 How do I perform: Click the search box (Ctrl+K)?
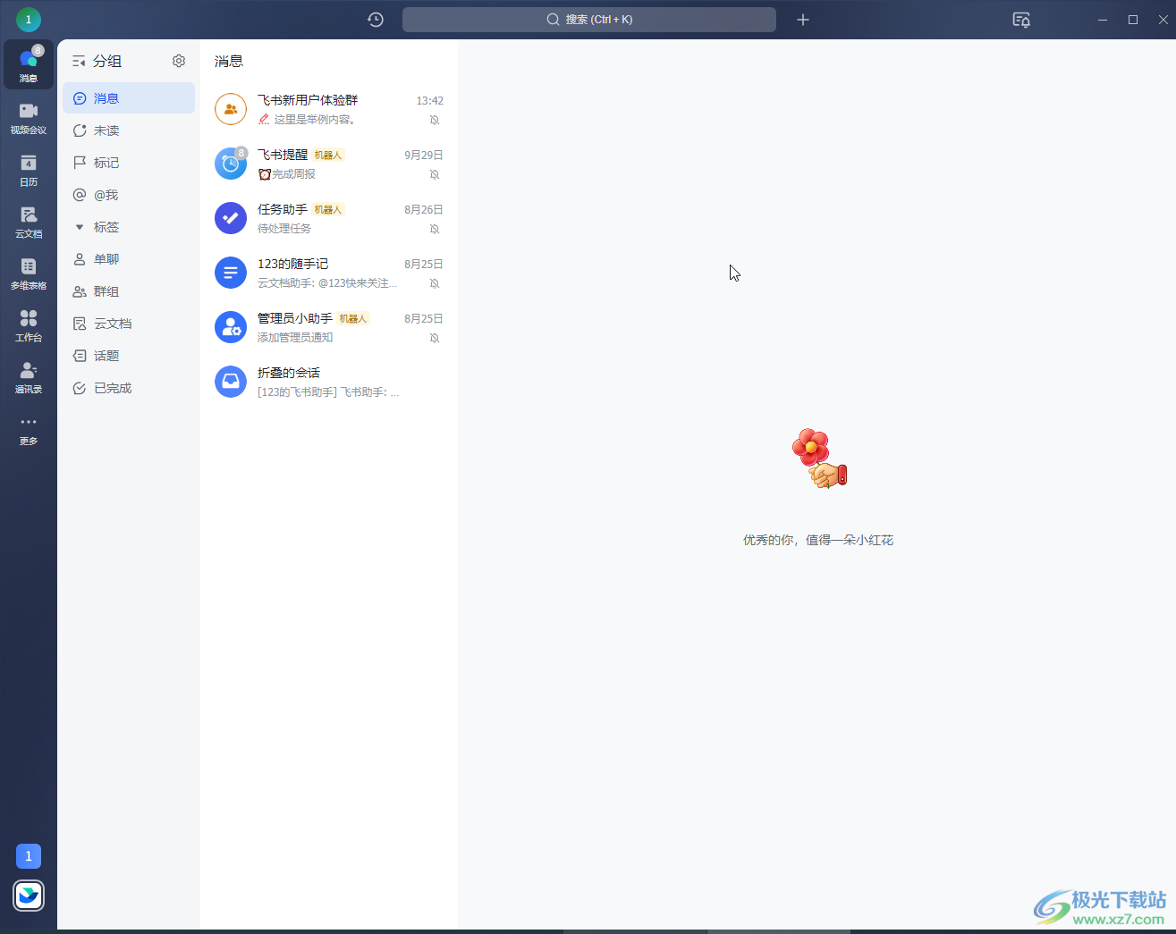589,20
